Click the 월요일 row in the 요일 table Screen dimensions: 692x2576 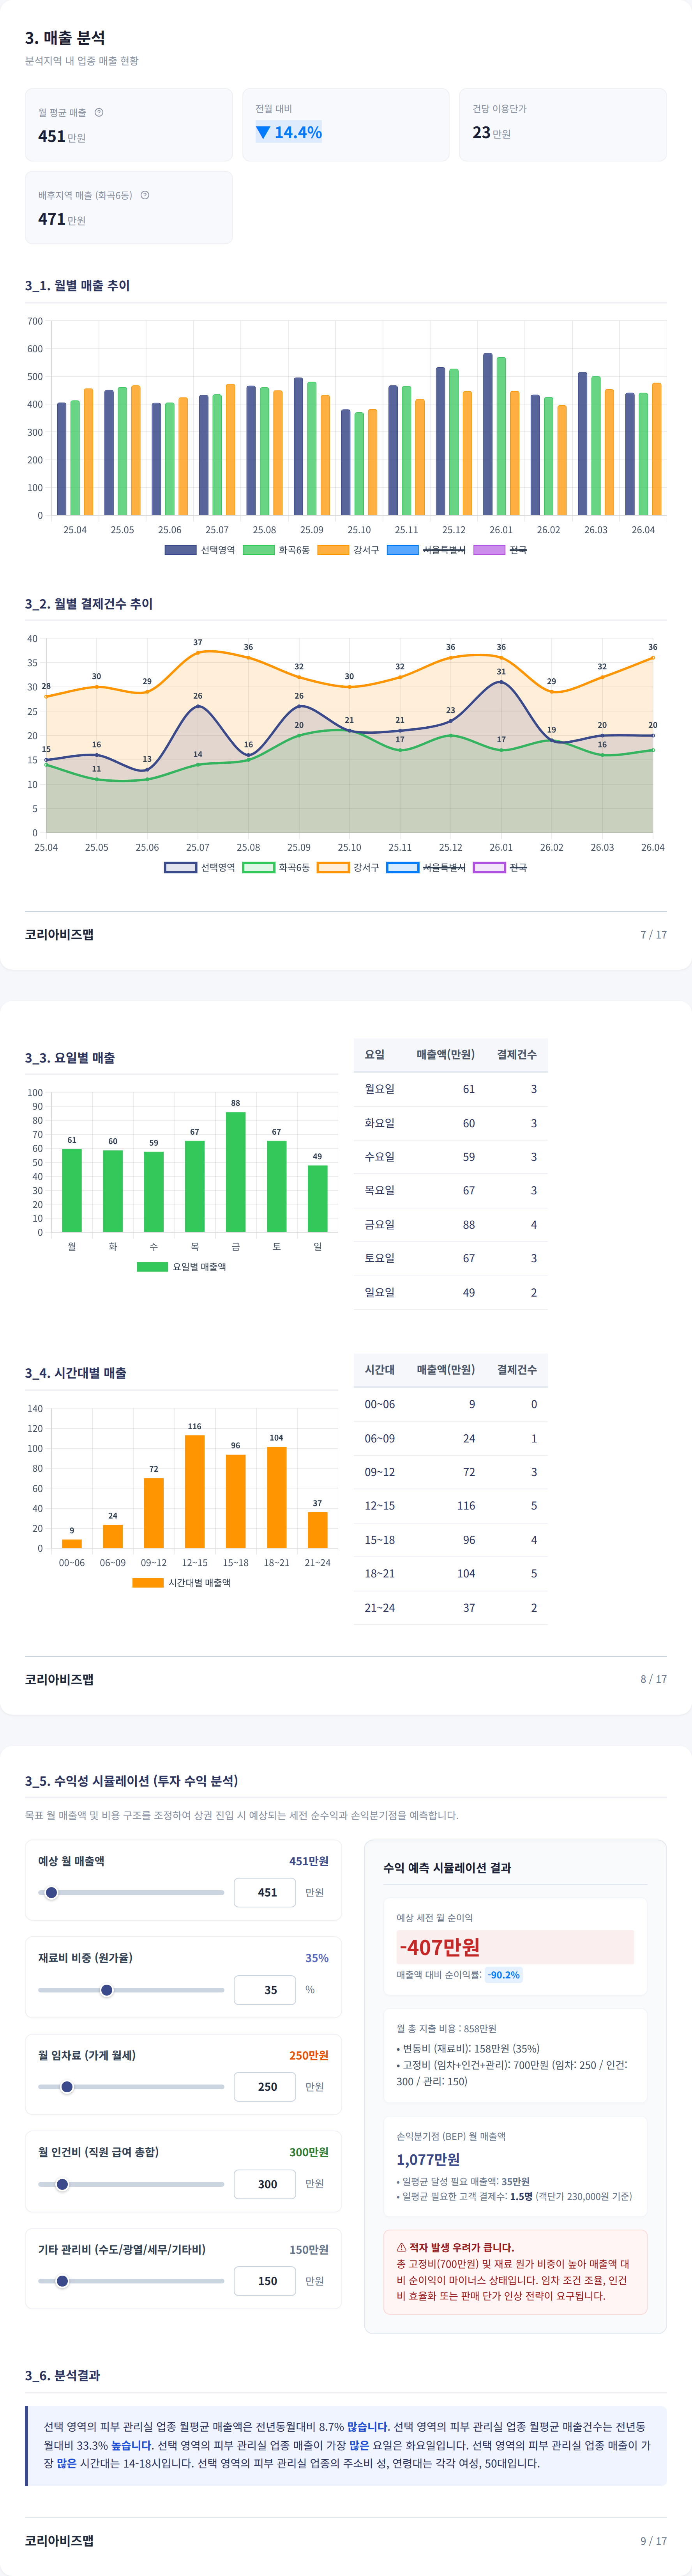click(450, 1089)
